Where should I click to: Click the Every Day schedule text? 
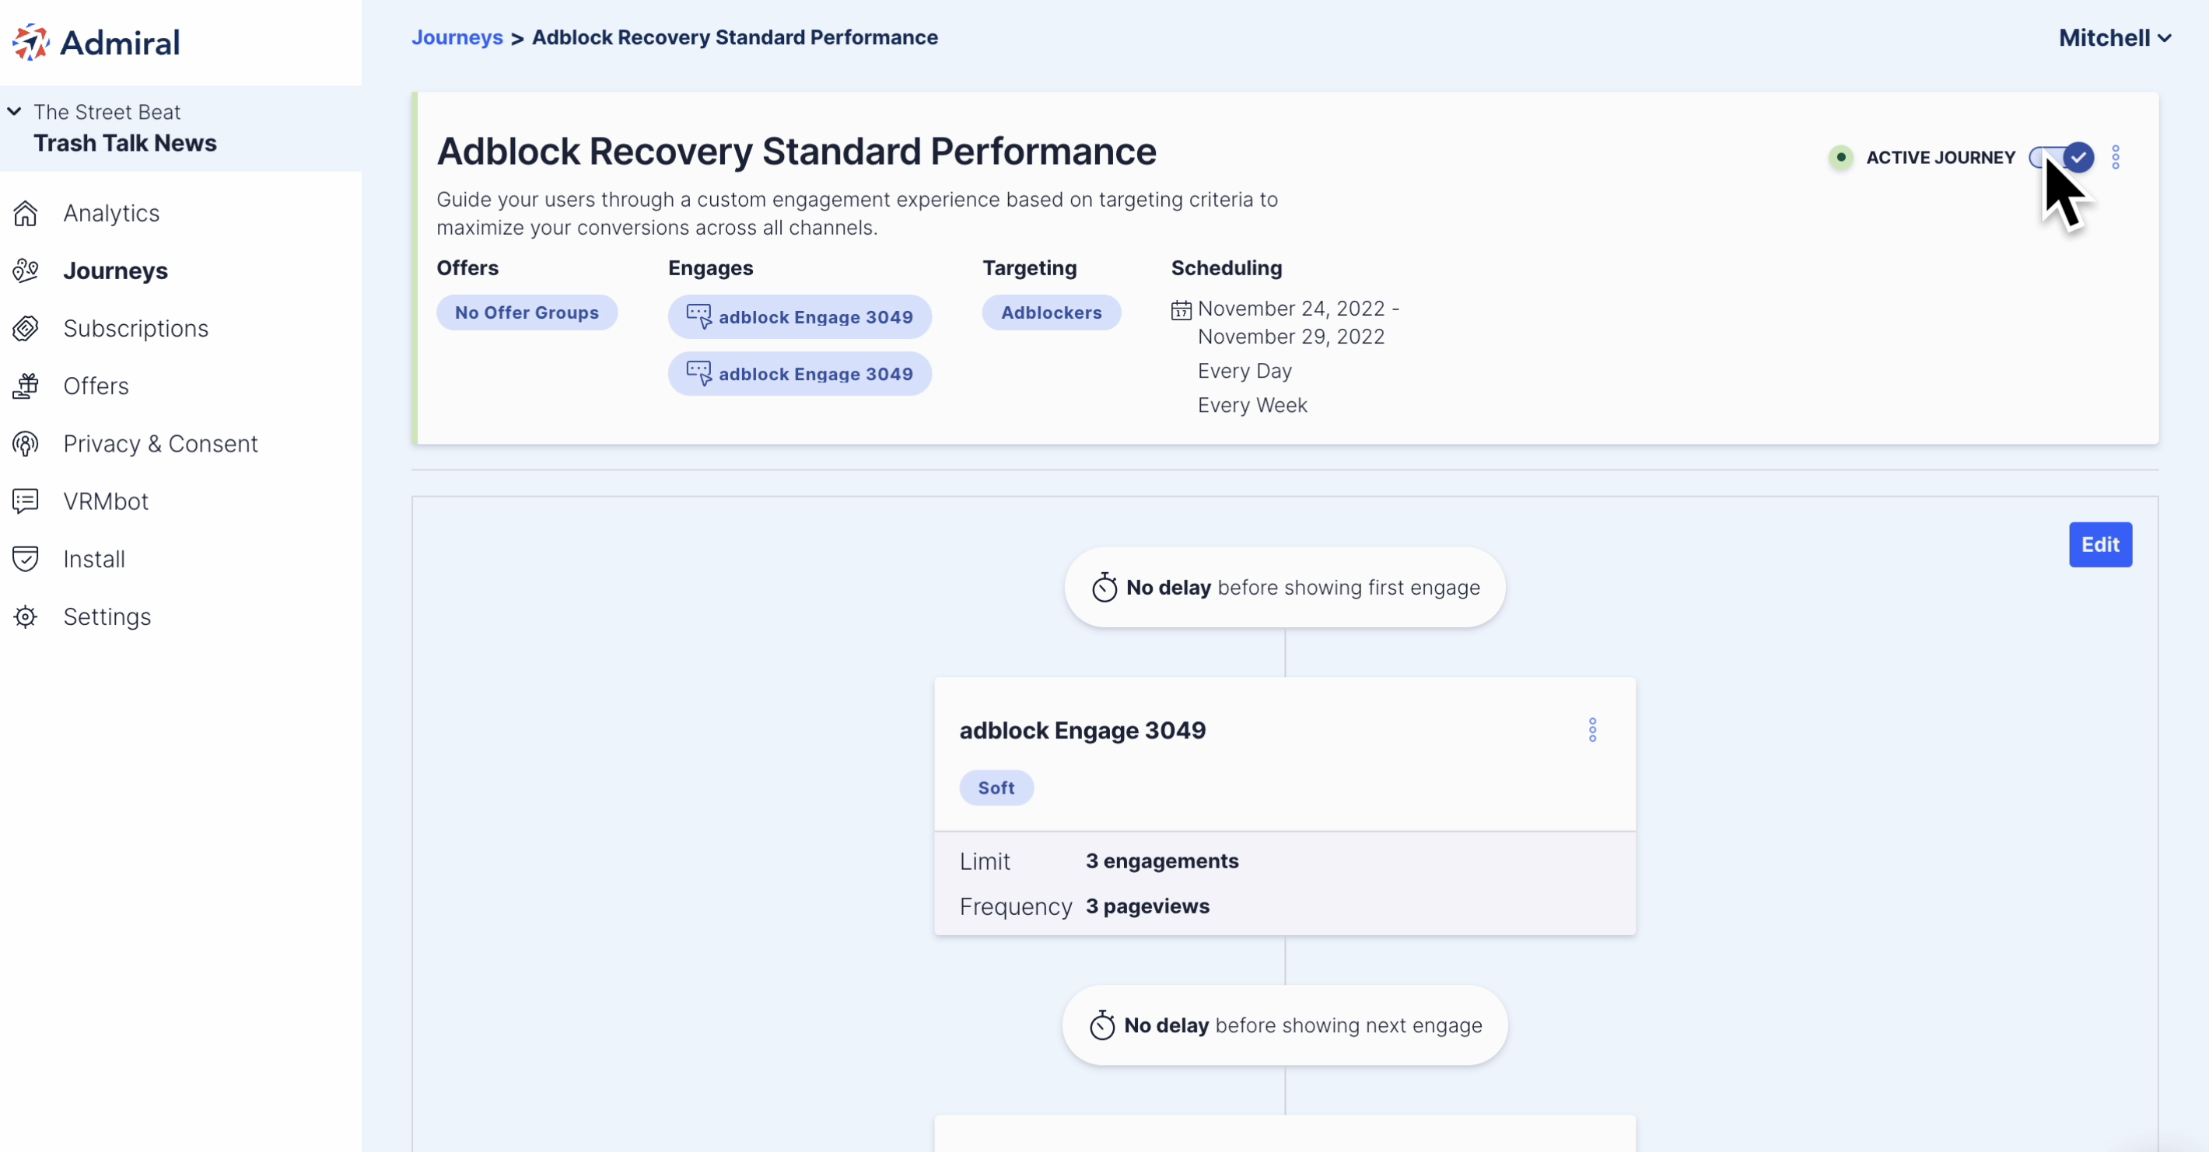click(x=1245, y=371)
